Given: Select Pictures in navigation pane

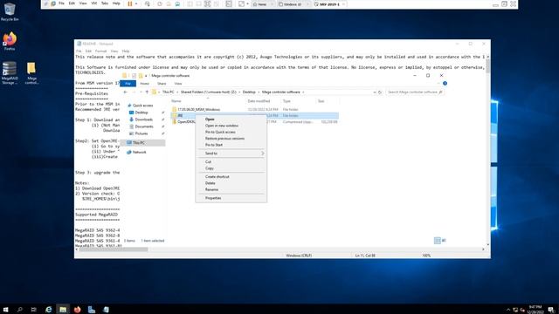Looking at the screenshot, I should tap(141, 133).
